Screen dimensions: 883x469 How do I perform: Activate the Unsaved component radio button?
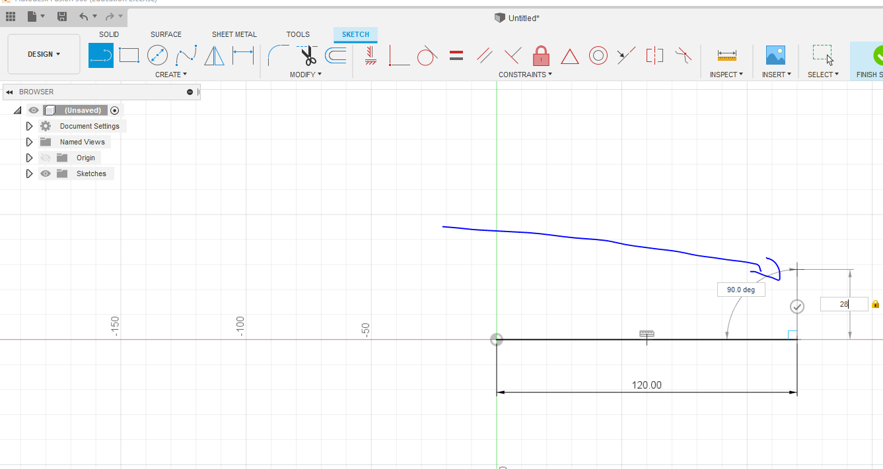[115, 110]
